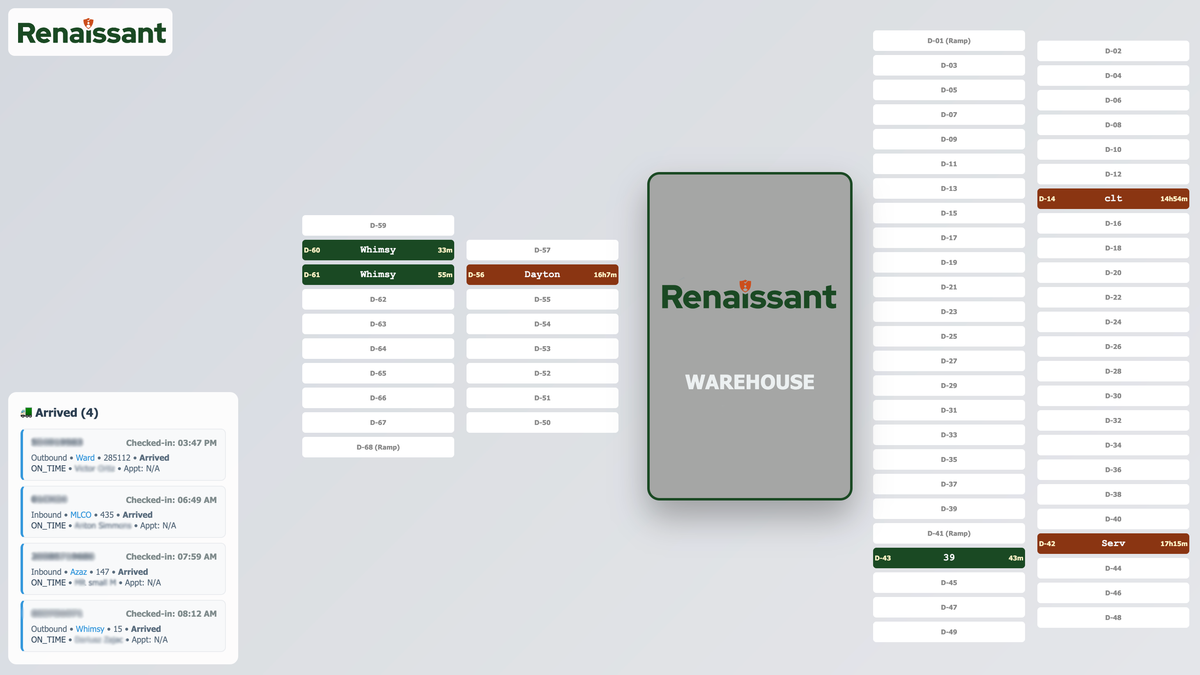
Task: Select empty dock D-34
Action: tap(1113, 445)
